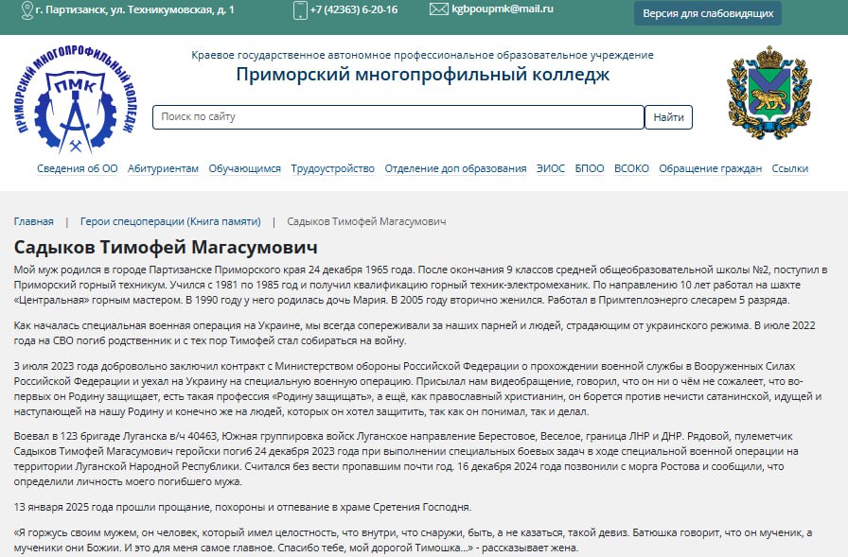This screenshot has height=557, width=848.
Task: Go to the «ЭИОС» section
Action: click(x=550, y=168)
